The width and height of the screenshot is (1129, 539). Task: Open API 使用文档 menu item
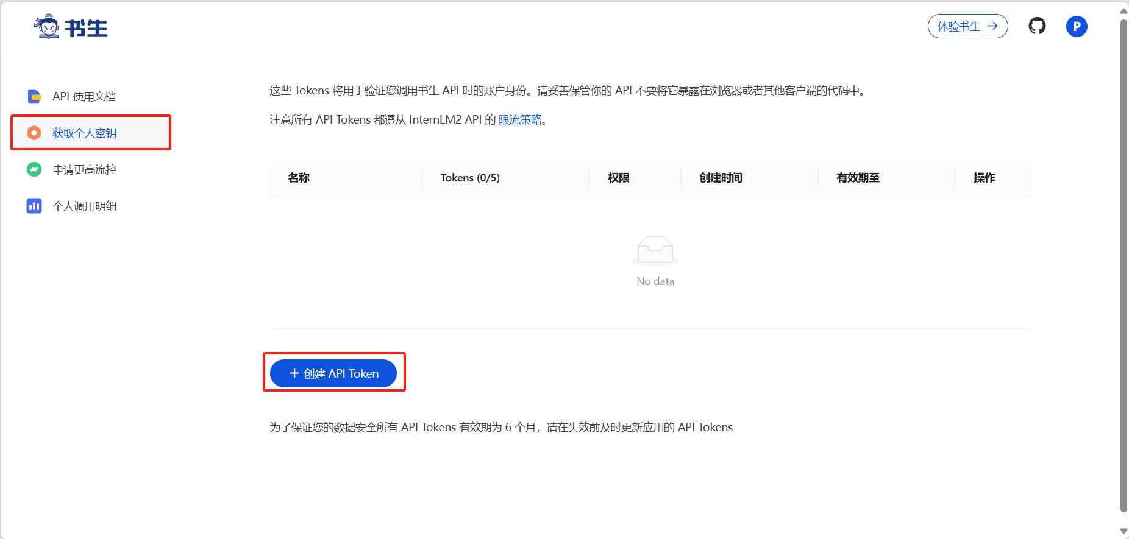91,96
